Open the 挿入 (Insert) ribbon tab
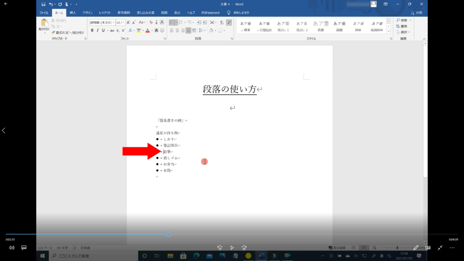Image resolution: width=464 pixels, height=261 pixels. [x=72, y=13]
